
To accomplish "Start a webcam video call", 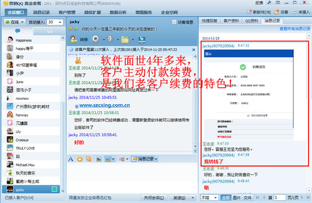I will 96,39.
